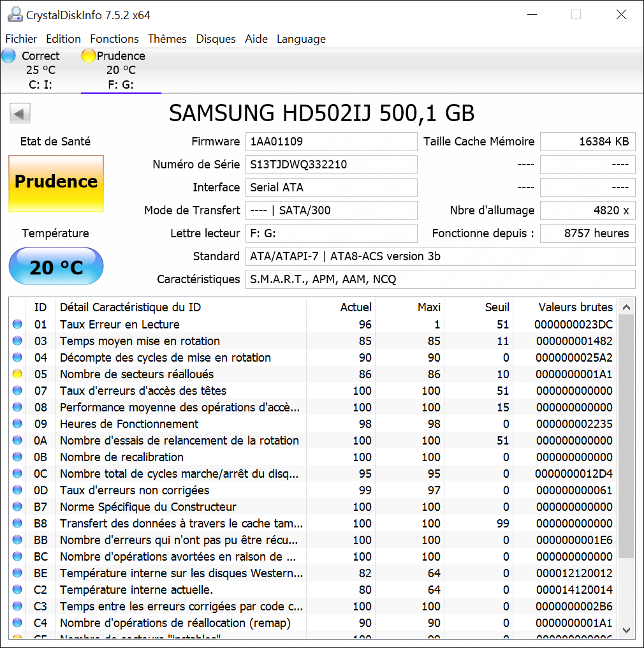This screenshot has height=648, width=644.
Task: Click the transfer mode SATA/300 field
Action: click(x=331, y=210)
